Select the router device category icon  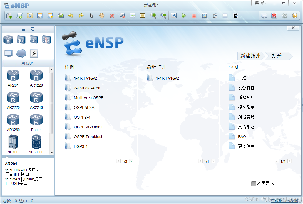pos(8,40)
